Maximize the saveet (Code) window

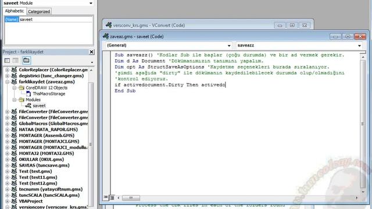348,37
